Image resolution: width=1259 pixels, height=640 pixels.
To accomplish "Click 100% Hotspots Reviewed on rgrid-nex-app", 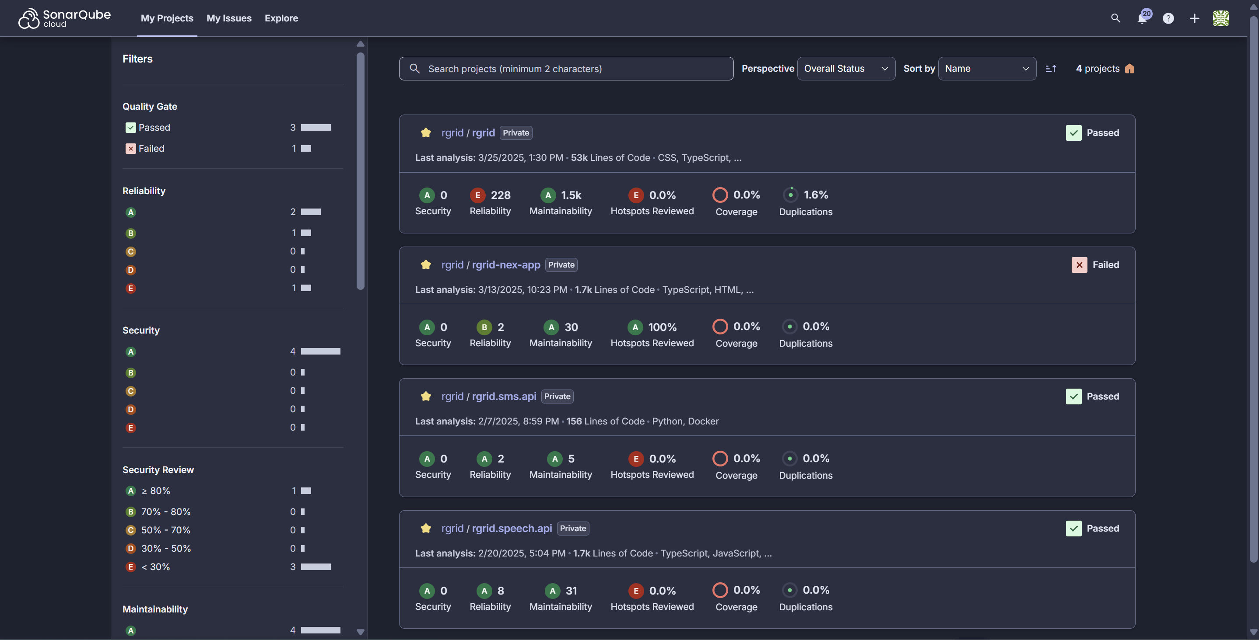I will [662, 327].
